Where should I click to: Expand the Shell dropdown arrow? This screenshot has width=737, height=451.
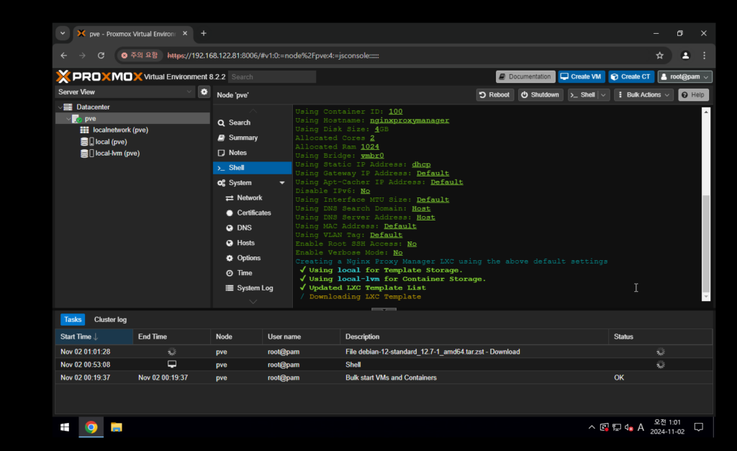[x=603, y=95]
